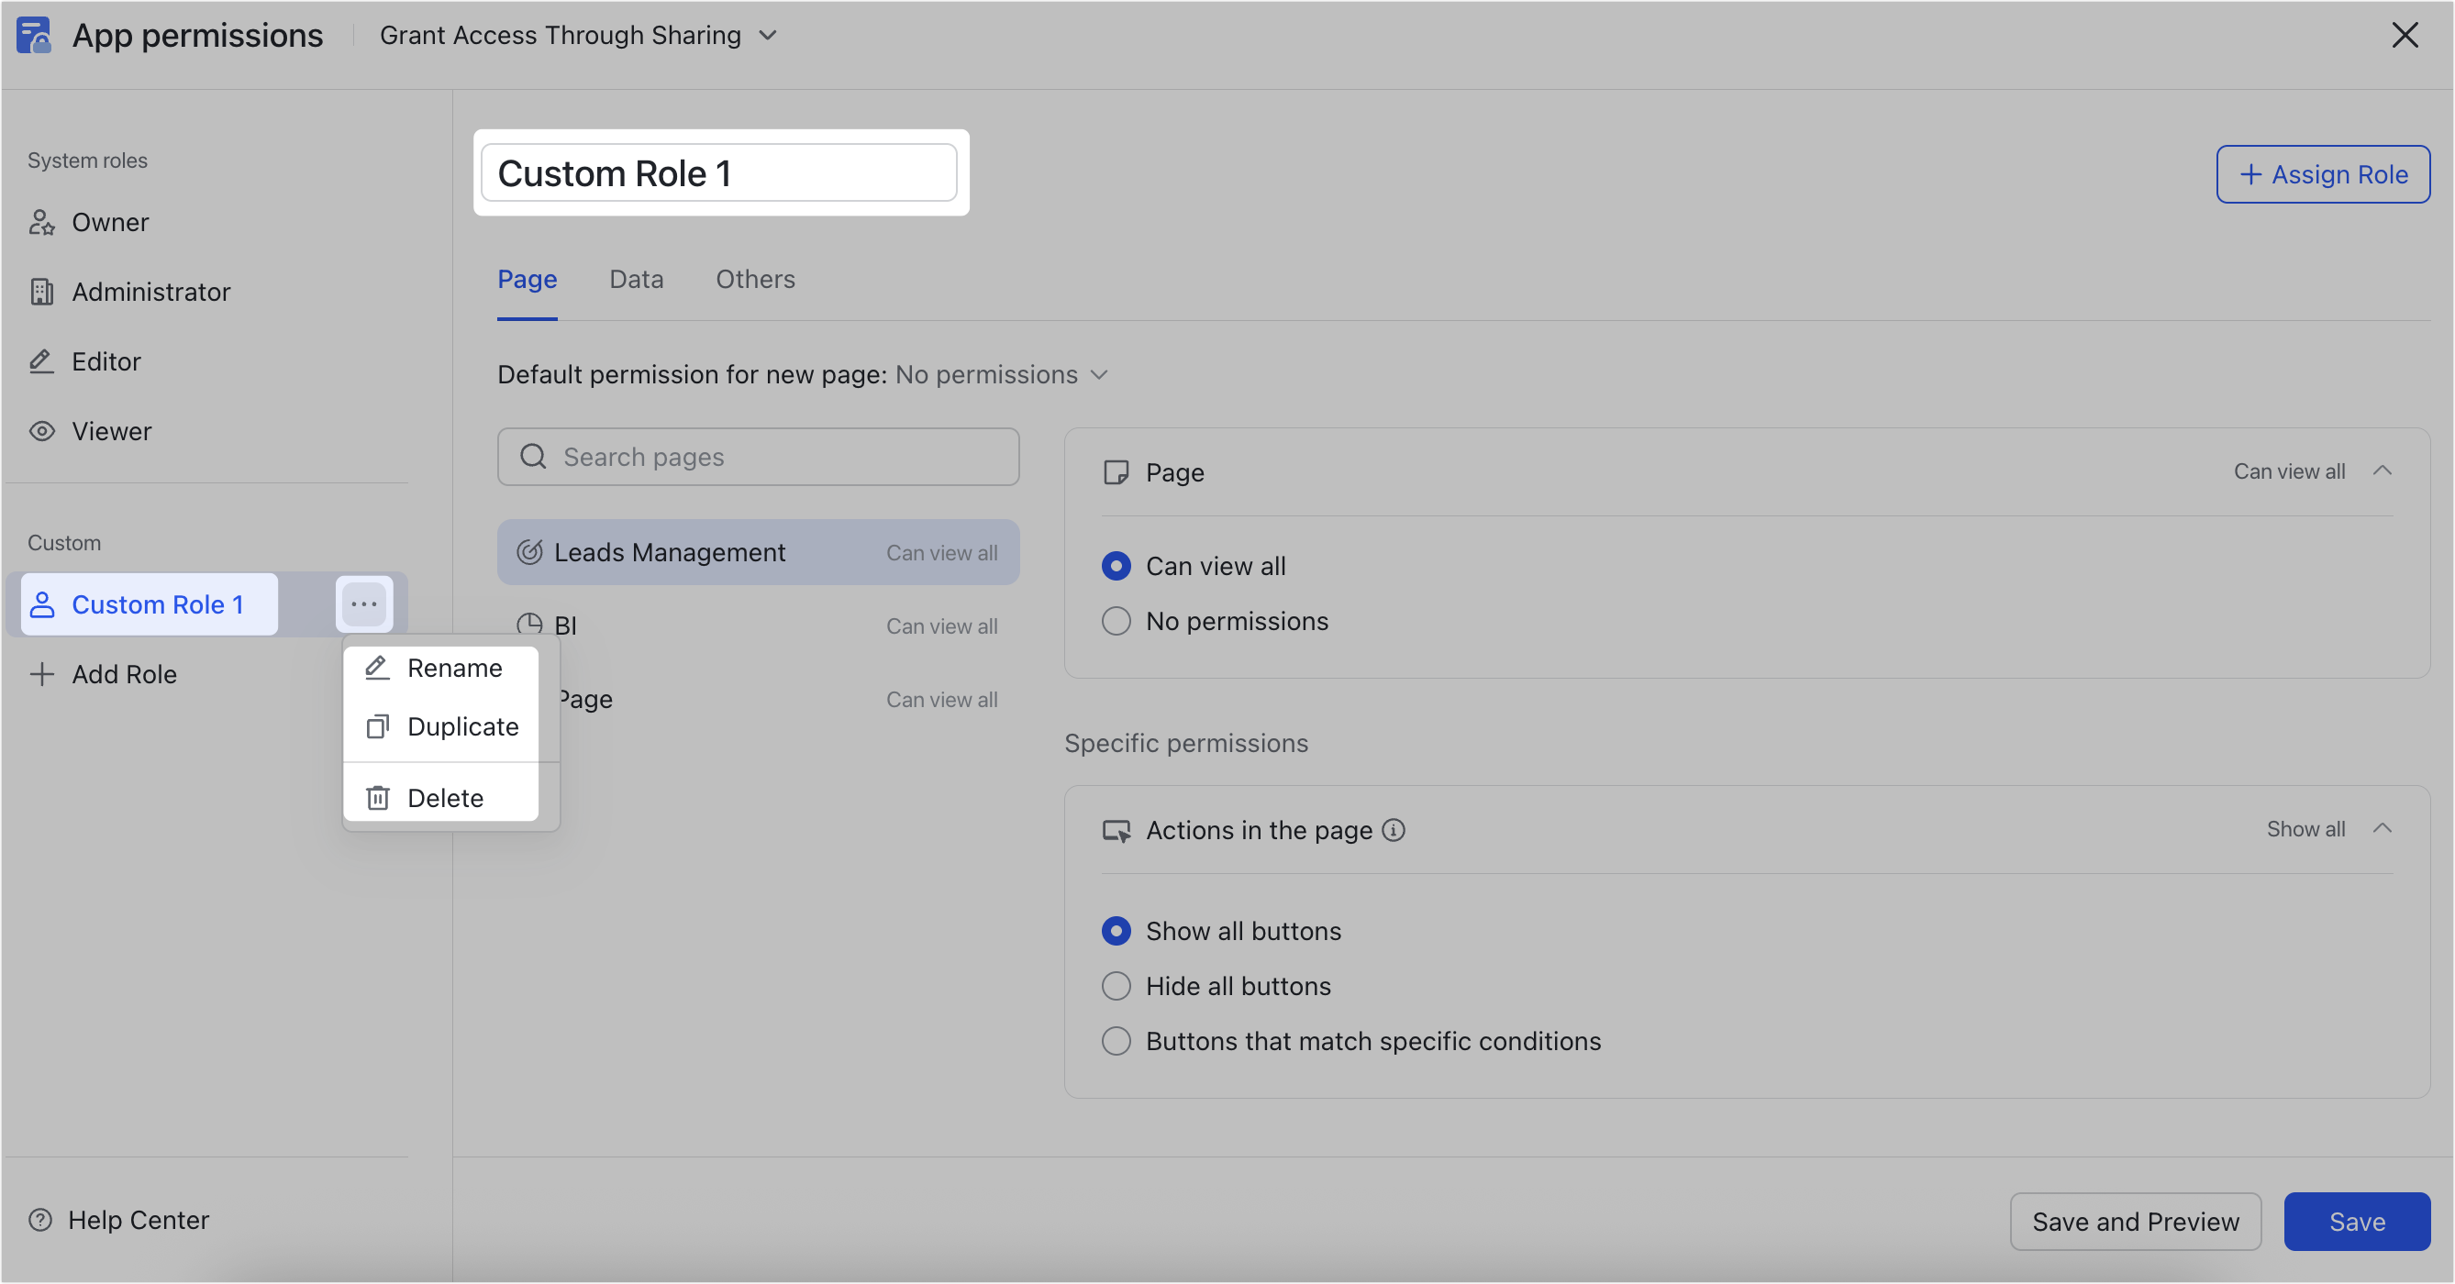Click the trash icon next to Delete
Screen dimensions: 2455x1284
[378, 797]
